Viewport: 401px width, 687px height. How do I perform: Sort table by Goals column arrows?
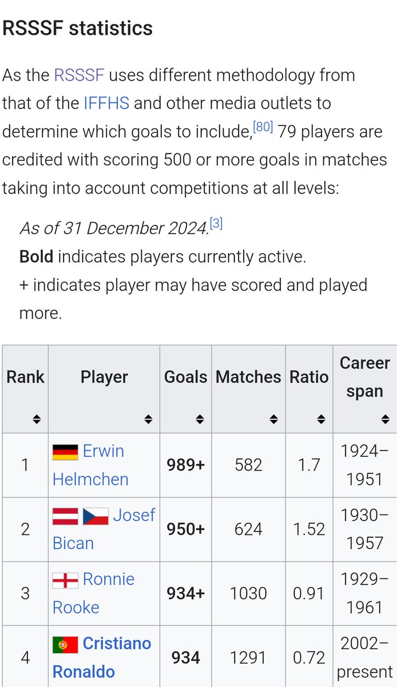[x=200, y=420]
